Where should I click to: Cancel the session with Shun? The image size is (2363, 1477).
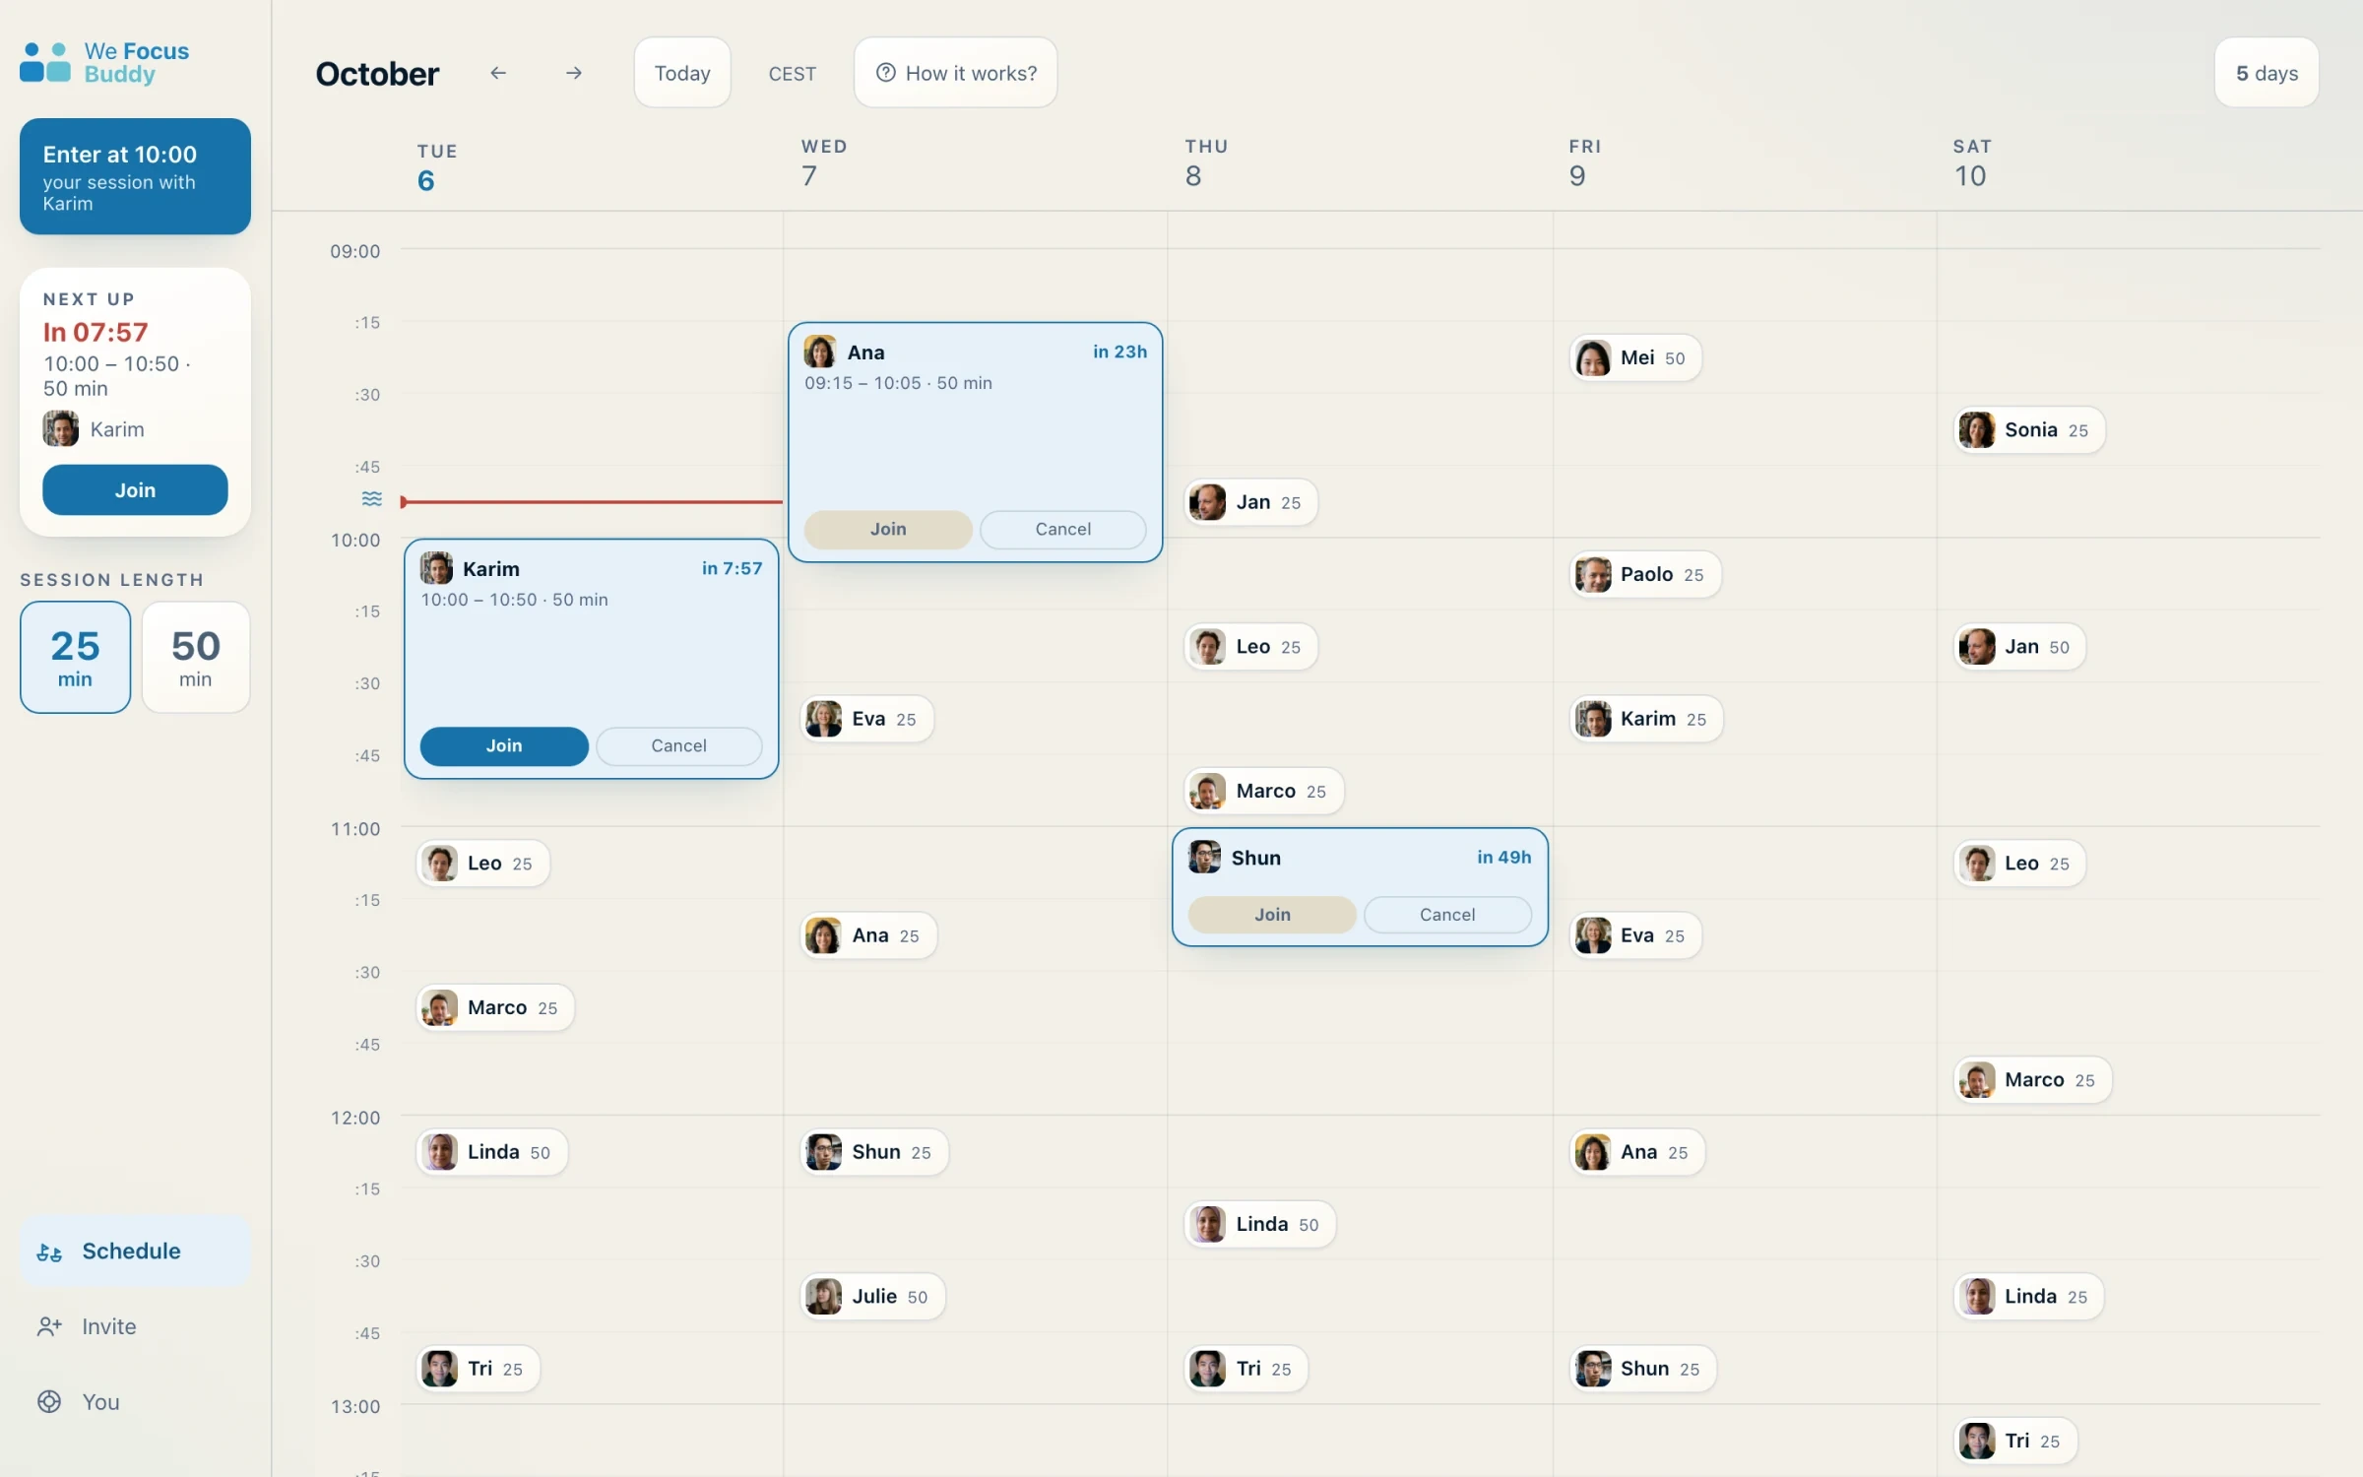pyautogui.click(x=1447, y=915)
